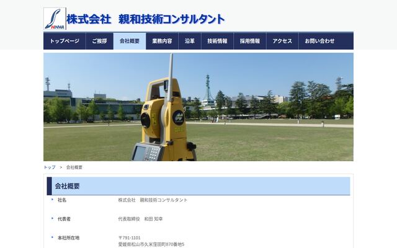Click the 株式会社 親和技術コンサルタント header title
397x248 pixels.
click(x=146, y=19)
